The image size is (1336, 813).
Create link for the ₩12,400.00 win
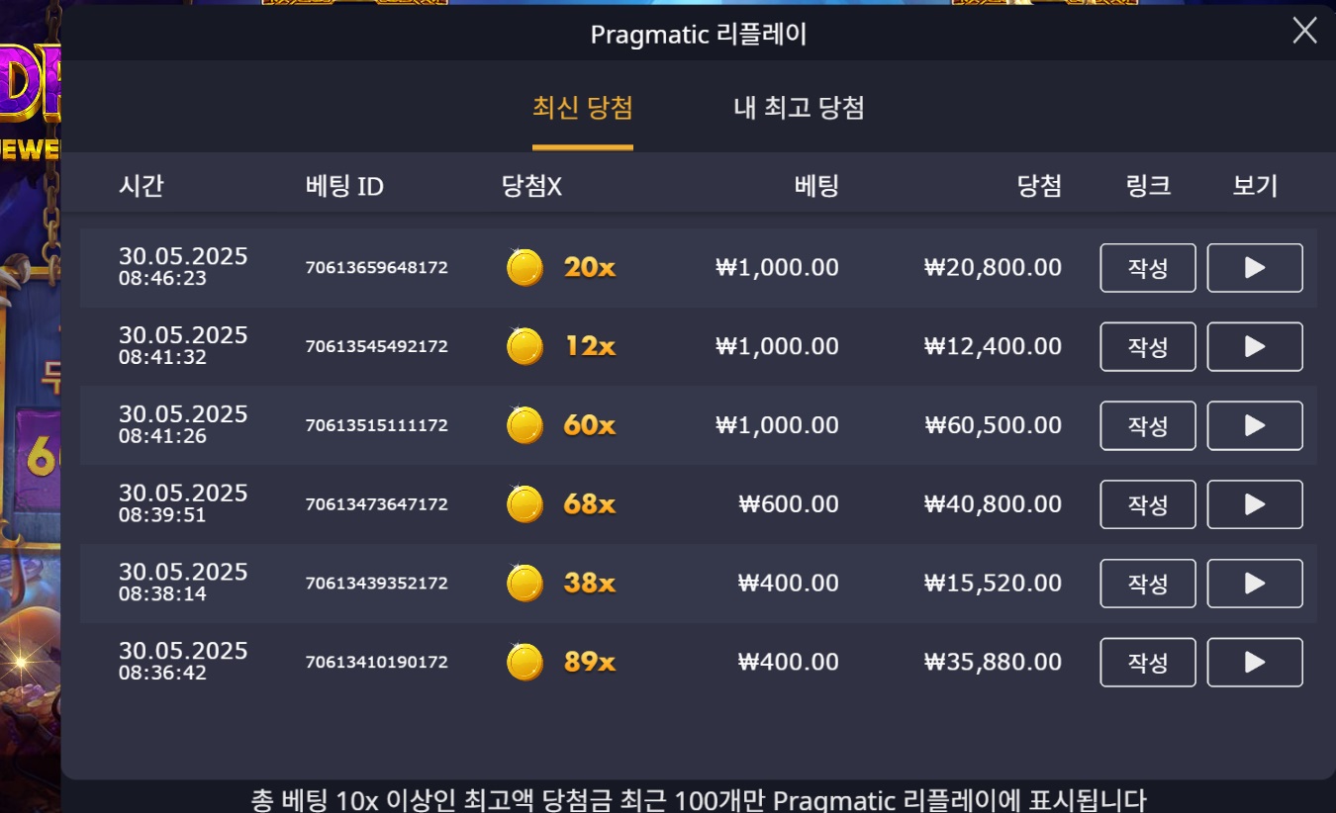[x=1148, y=346]
